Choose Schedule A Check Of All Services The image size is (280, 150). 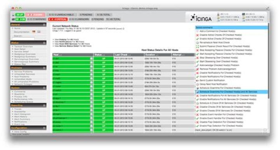click(226, 103)
